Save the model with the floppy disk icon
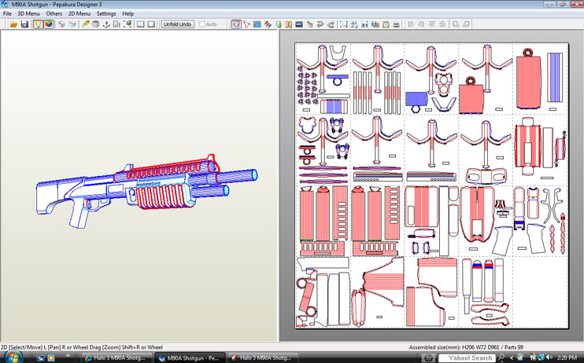 coord(24,24)
